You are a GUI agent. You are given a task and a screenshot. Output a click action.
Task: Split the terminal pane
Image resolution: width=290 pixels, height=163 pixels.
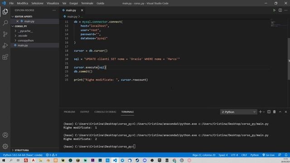[269, 112]
